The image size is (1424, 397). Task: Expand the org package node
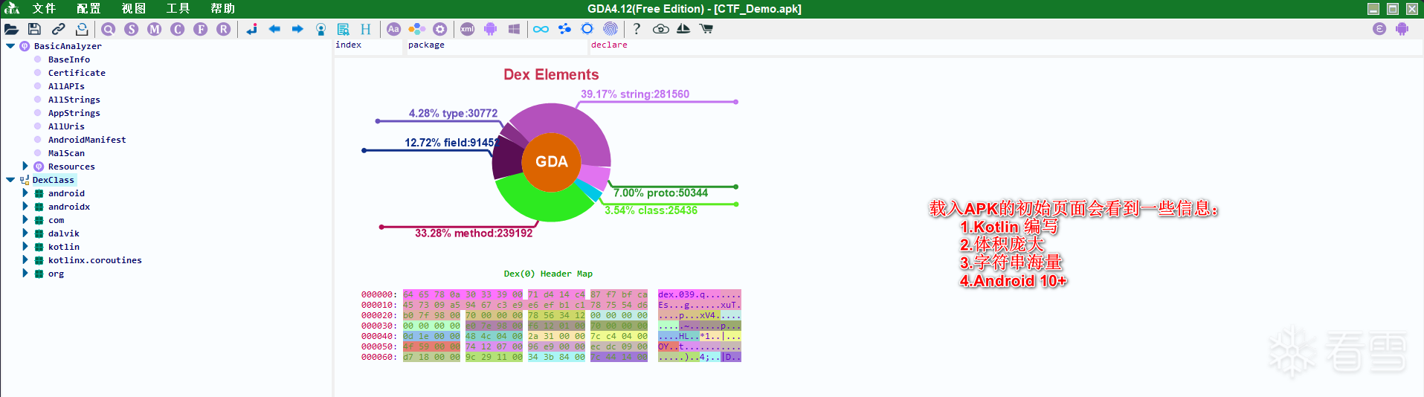coord(25,273)
